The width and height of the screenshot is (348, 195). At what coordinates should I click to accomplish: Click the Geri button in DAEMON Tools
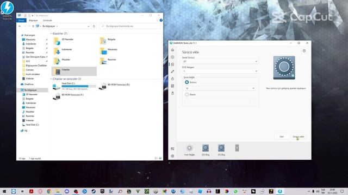coord(282,136)
